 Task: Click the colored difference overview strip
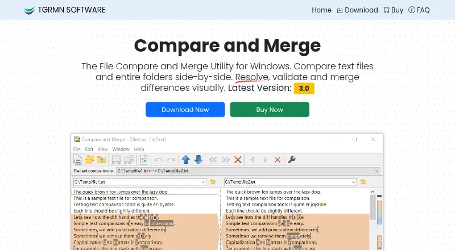pos(379,213)
